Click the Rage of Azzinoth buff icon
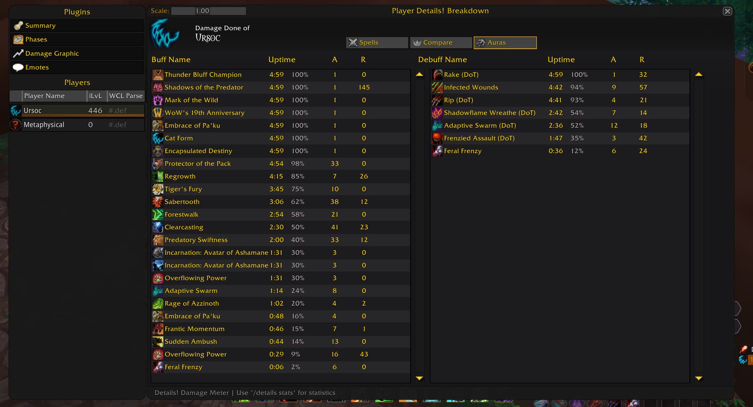The width and height of the screenshot is (753, 407). click(x=158, y=303)
